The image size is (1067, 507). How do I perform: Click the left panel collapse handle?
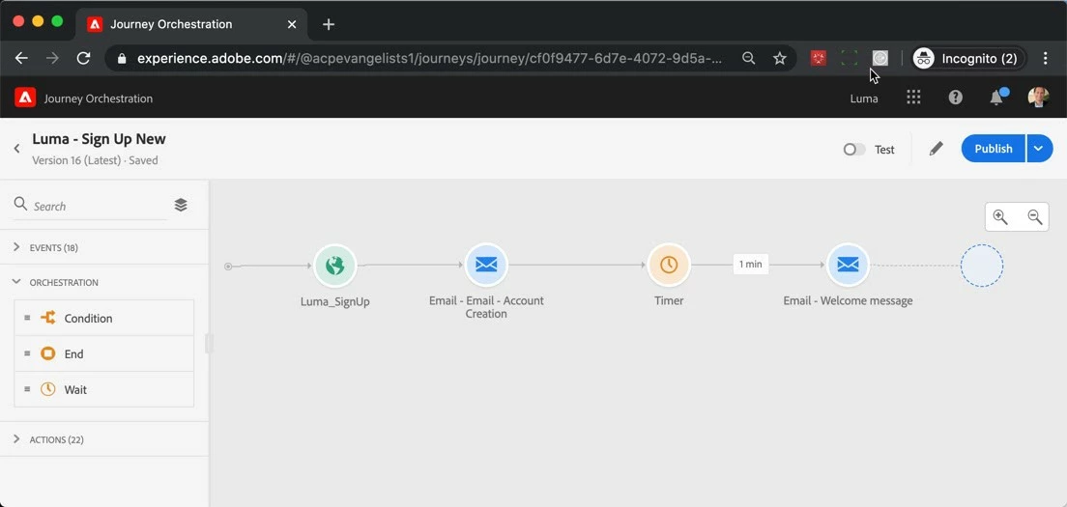(209, 343)
